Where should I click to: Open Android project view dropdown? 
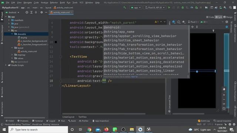tap(12, 12)
